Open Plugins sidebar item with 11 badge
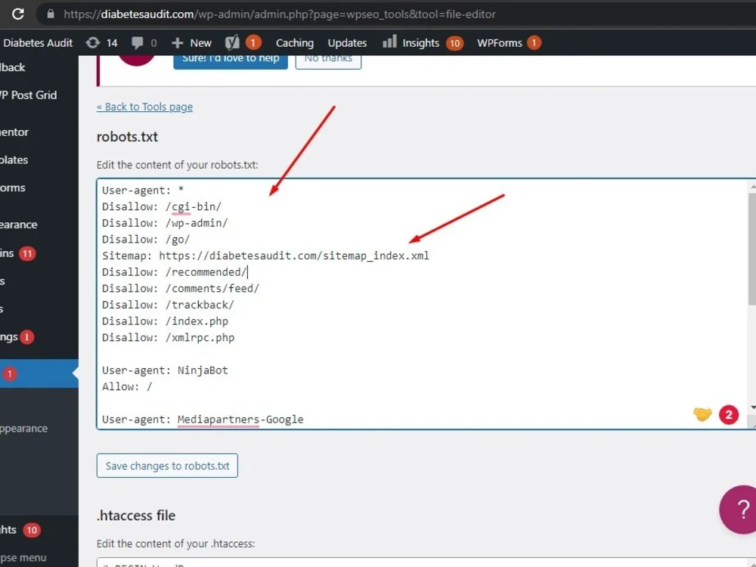Image resolution: width=756 pixels, height=567 pixels. (x=18, y=253)
